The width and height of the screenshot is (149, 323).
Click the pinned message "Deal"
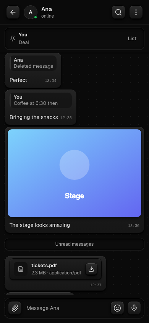[x=24, y=42]
